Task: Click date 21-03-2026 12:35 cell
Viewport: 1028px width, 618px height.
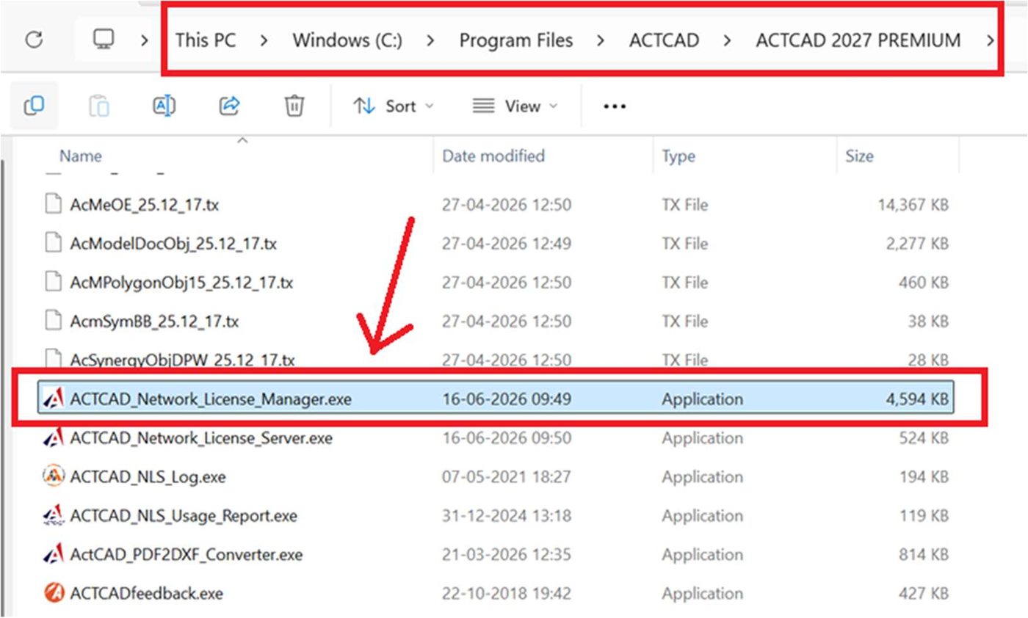Action: click(507, 556)
